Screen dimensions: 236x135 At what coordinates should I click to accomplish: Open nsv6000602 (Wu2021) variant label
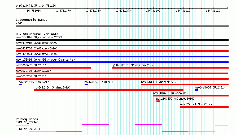coord(31,65)
